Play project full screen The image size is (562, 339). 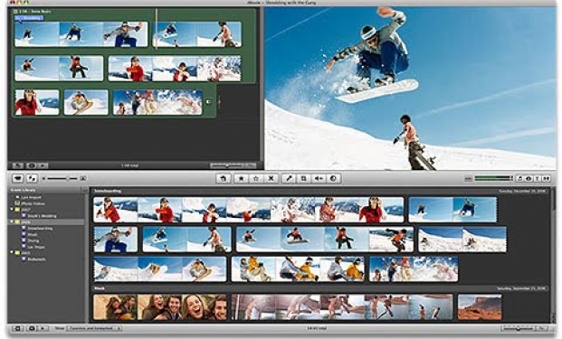click(x=32, y=165)
